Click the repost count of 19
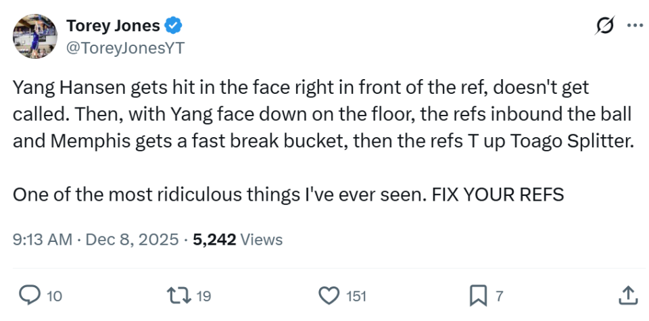The width and height of the screenshot is (649, 321). click(203, 295)
